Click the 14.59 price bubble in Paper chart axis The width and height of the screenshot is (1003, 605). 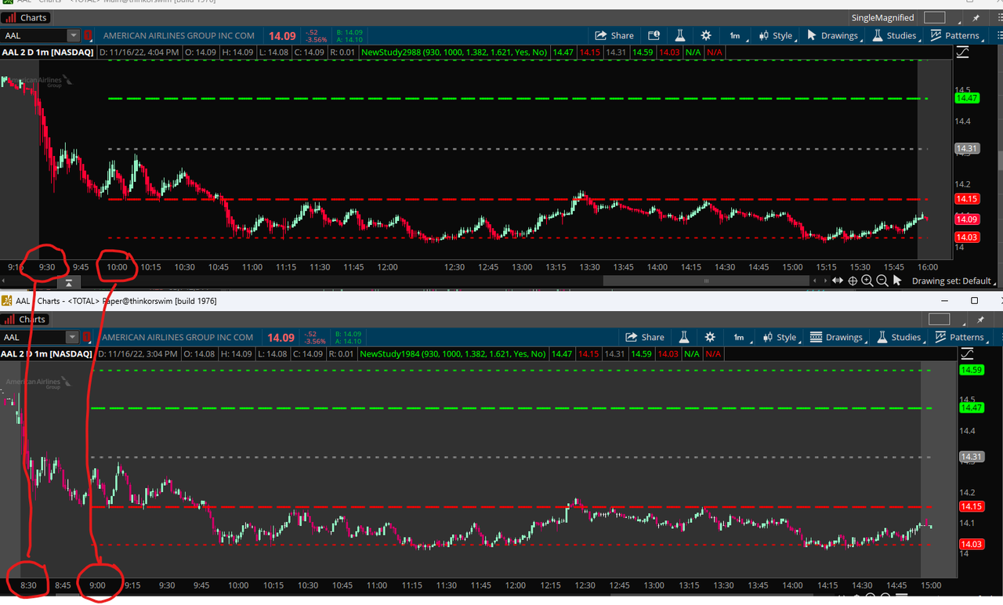tap(972, 370)
